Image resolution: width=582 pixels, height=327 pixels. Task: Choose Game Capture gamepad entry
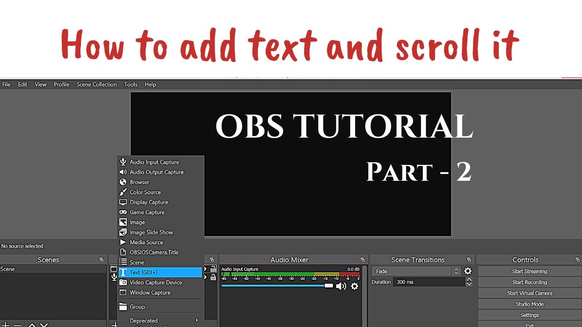click(x=160, y=212)
